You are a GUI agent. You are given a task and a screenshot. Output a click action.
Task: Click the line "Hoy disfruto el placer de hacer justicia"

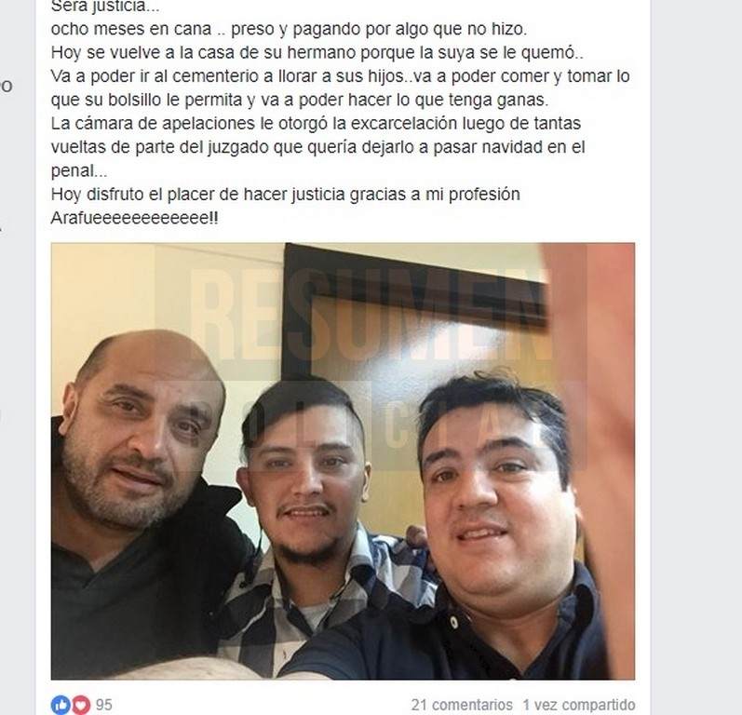pos(285,195)
